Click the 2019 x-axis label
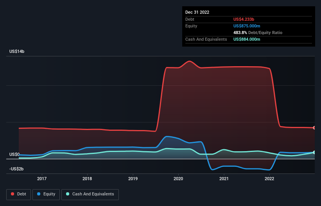Screen dimensions: 321x206 pos(133,179)
